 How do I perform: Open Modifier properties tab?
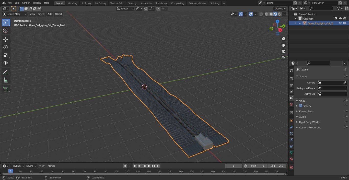coord(291,127)
